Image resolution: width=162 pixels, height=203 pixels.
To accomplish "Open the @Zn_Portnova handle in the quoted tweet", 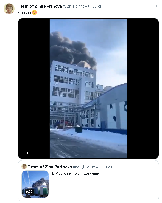I will pyautogui.click(x=86, y=167).
